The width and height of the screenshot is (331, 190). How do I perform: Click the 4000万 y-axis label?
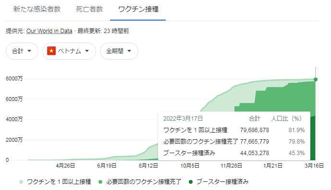(x=14, y=119)
